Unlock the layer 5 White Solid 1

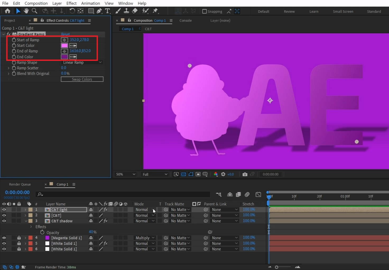click(x=19, y=244)
